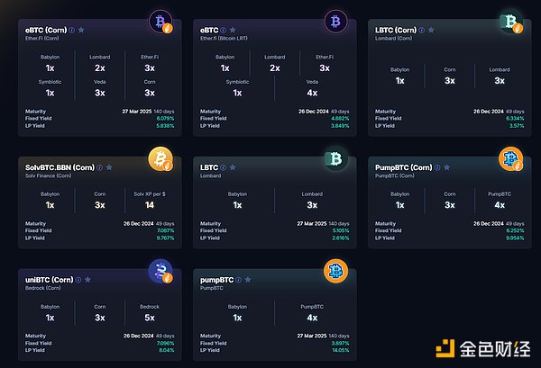Click the 9.767% LP Yield on SolvBTC.BBN

coord(166,238)
